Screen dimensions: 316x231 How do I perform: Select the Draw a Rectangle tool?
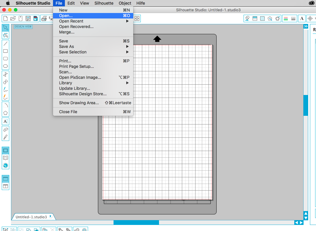pos(6,51)
